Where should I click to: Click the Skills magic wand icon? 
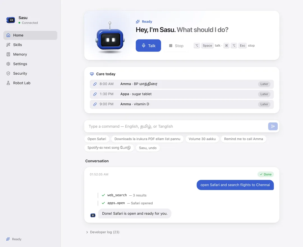coord(8,45)
